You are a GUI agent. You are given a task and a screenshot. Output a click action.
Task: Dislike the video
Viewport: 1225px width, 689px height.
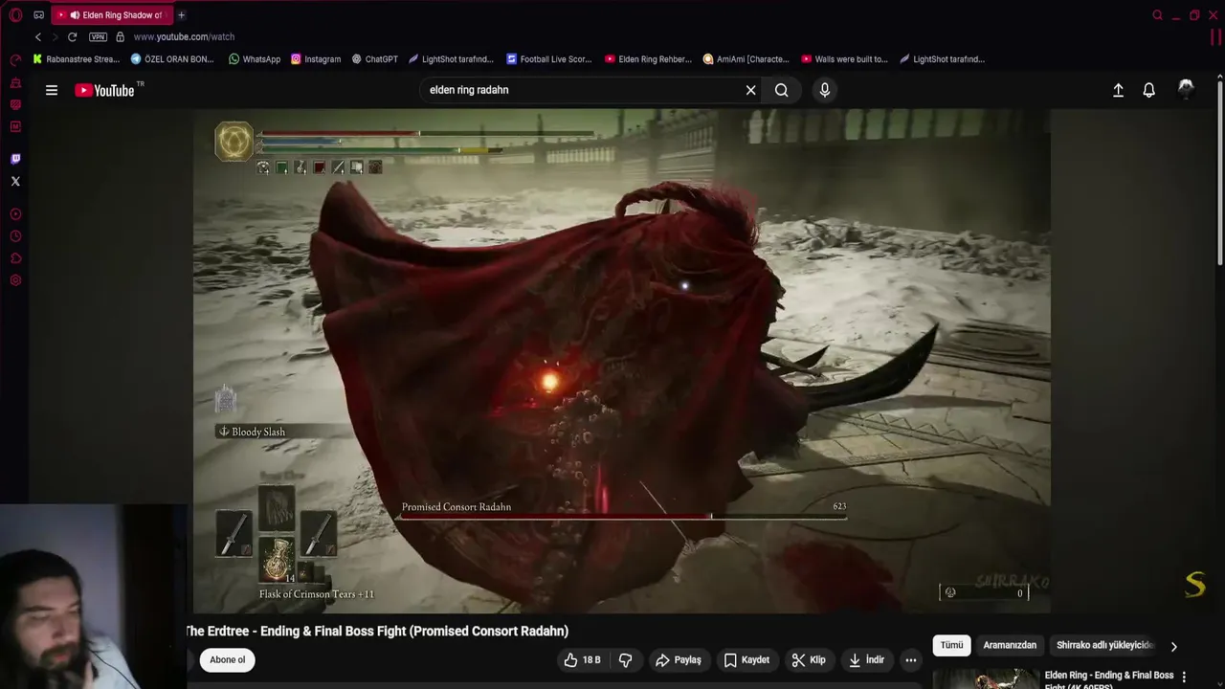(625, 659)
